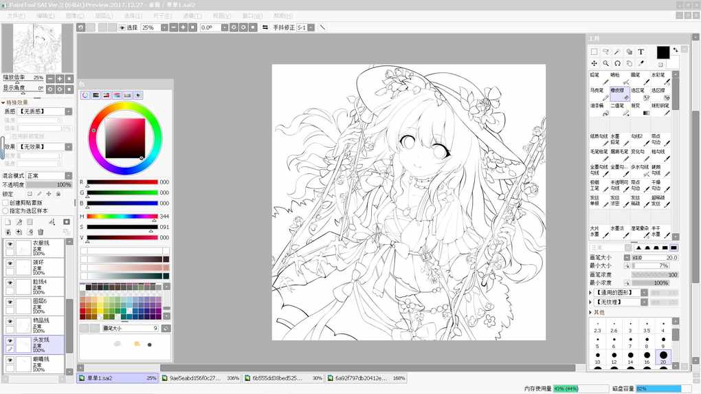Select the move layer tool

(x=594, y=63)
